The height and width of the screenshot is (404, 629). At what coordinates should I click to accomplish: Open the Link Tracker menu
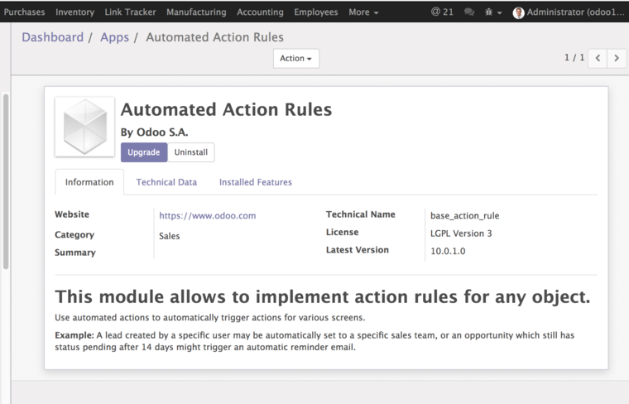pos(131,12)
